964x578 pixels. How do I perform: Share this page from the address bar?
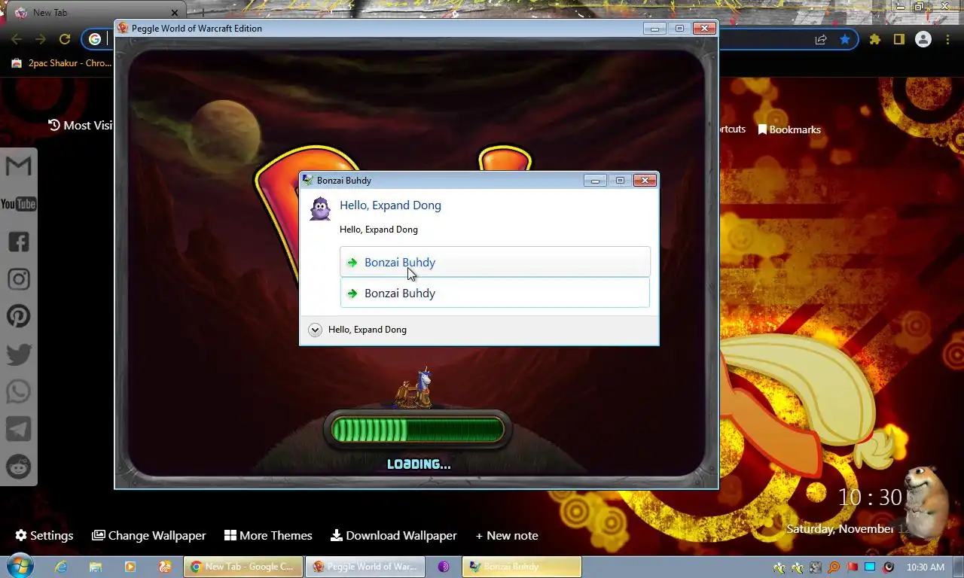[821, 39]
